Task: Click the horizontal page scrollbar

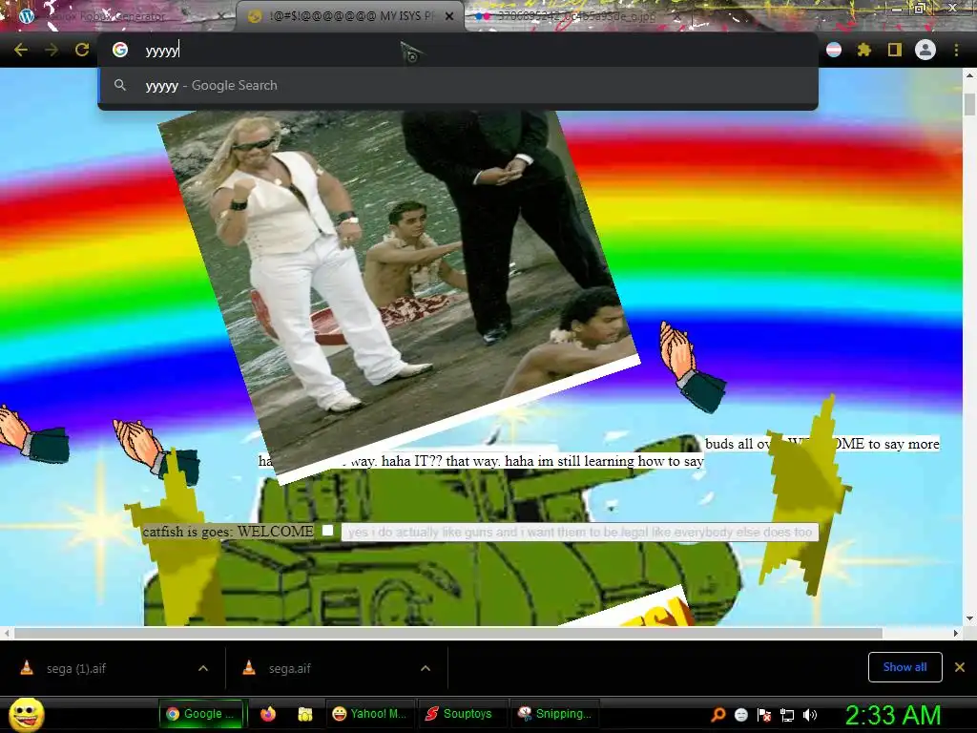Action: click(x=448, y=634)
